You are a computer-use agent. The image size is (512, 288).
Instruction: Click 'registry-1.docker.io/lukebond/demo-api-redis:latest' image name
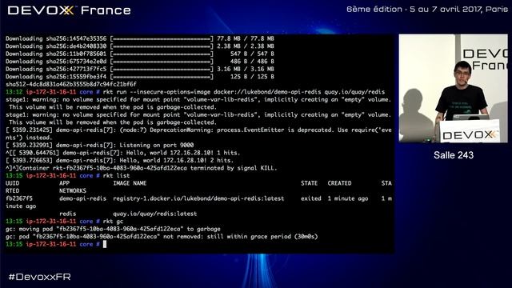click(198, 198)
